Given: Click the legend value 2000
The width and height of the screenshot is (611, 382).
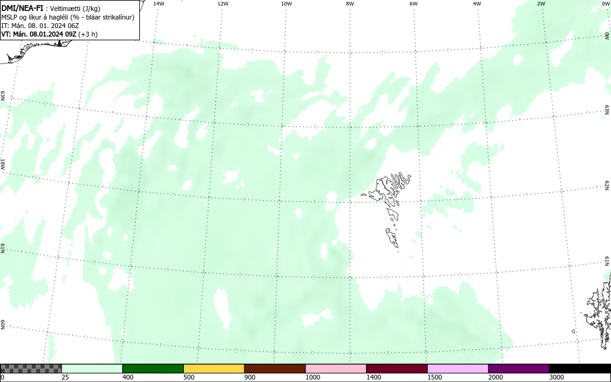Looking at the screenshot, I should pyautogui.click(x=496, y=377).
